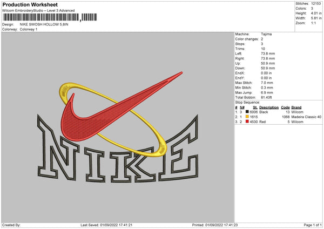Click the Machine value Tajima
This screenshot has width=324, height=229.
click(x=266, y=34)
